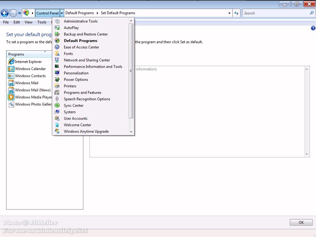Image resolution: width=316 pixels, height=237 pixels.
Task: Click the Windows Anytime Upgrade icon
Action: click(57, 131)
